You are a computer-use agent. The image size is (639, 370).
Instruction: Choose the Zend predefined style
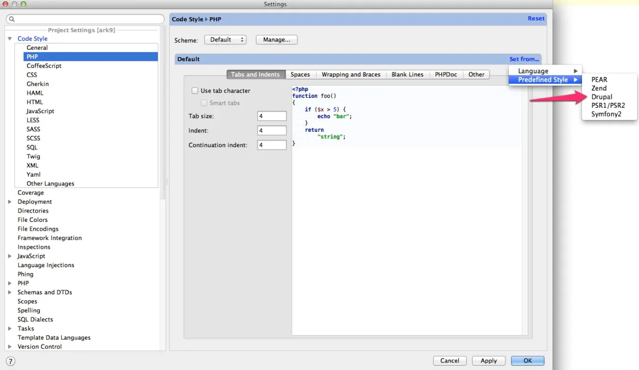pyautogui.click(x=599, y=88)
